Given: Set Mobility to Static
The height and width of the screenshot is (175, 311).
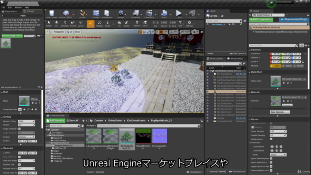Looking at the screenshot, I should click(x=276, y=66).
